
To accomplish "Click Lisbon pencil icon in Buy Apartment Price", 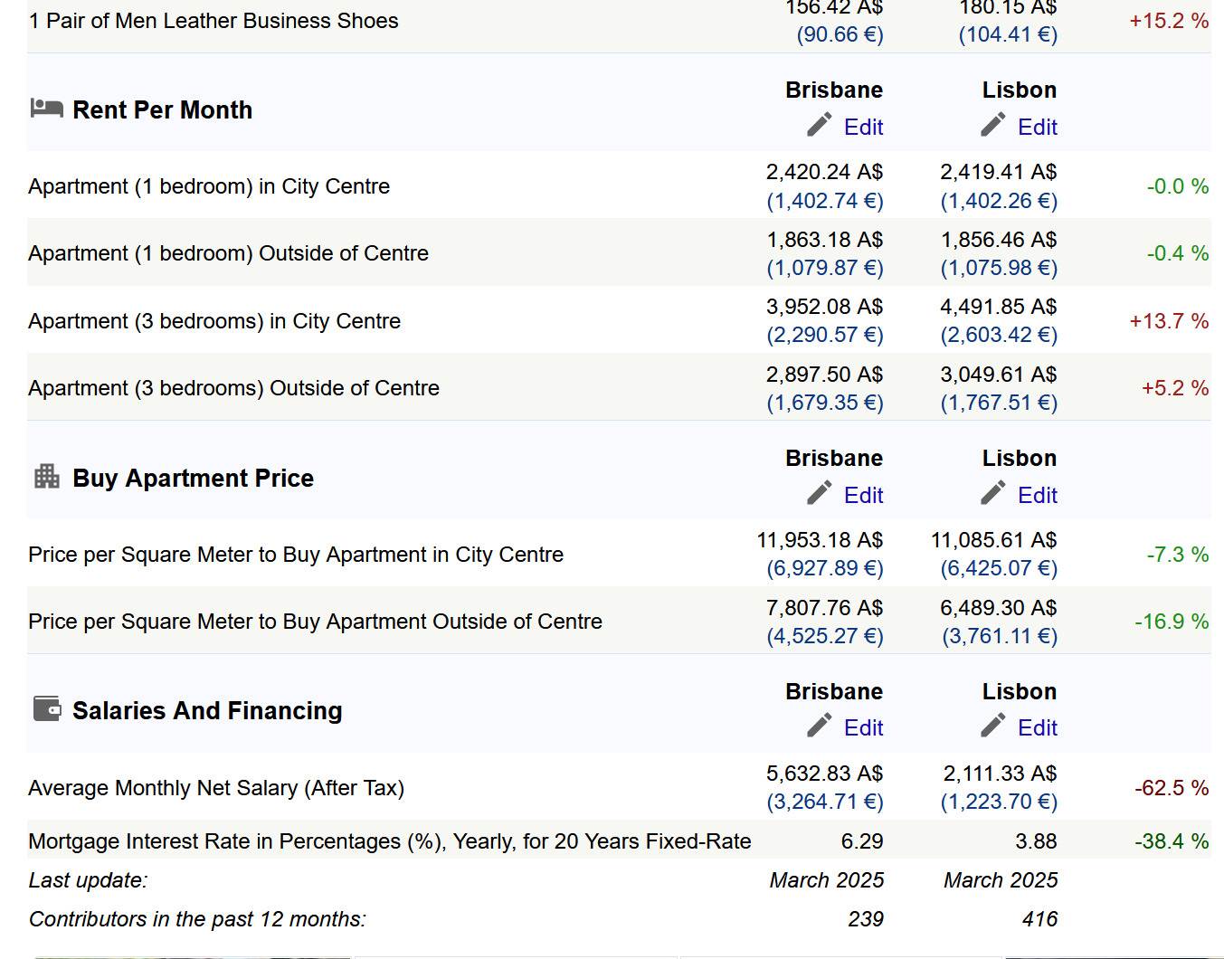I will pyautogui.click(x=993, y=493).
